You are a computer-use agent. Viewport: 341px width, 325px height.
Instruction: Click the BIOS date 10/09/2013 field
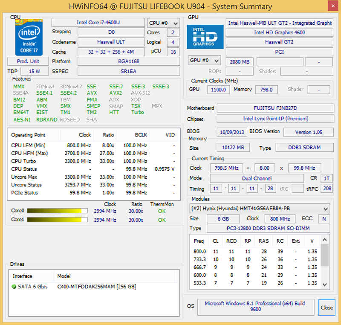pos(232,132)
